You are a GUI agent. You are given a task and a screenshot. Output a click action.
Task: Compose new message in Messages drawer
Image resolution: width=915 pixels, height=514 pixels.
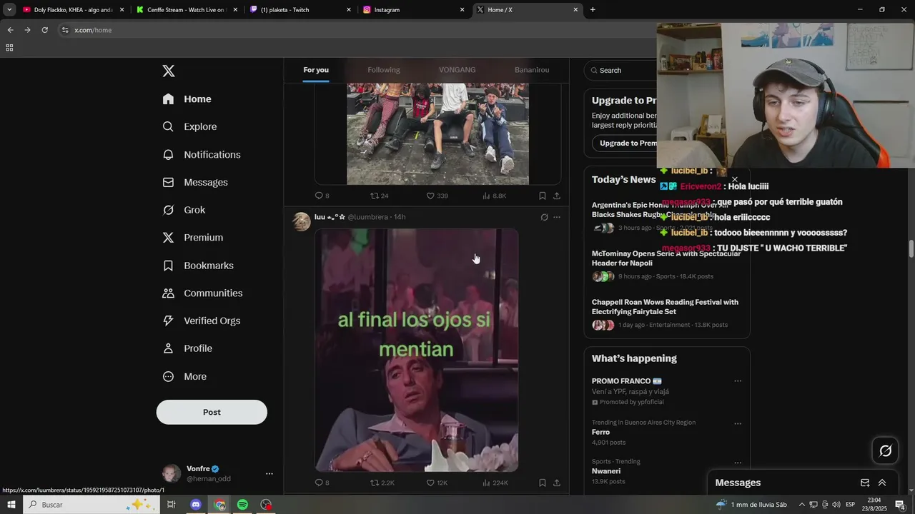[x=865, y=483]
